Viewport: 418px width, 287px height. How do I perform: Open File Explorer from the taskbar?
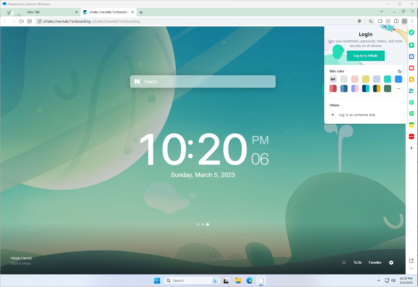coord(238,281)
